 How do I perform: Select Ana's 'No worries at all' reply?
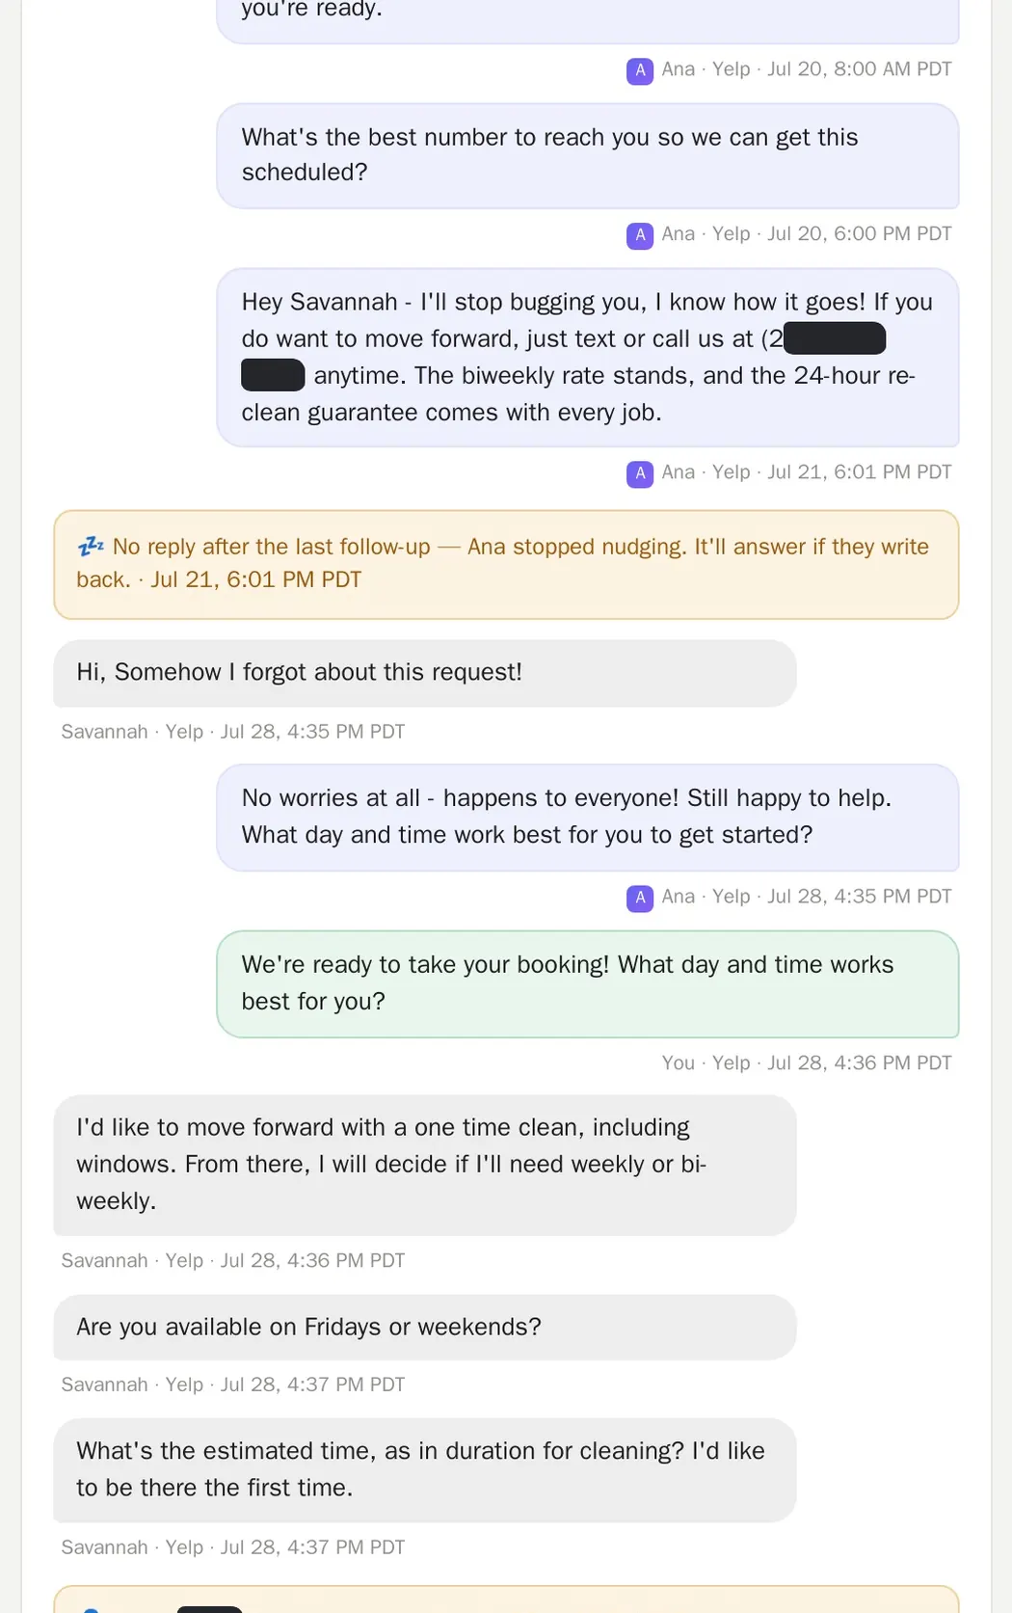click(588, 817)
